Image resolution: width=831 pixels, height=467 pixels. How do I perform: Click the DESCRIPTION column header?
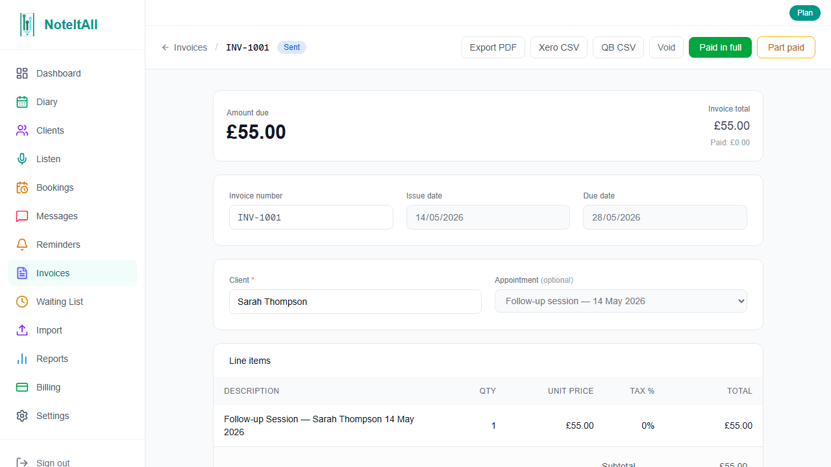tap(252, 391)
